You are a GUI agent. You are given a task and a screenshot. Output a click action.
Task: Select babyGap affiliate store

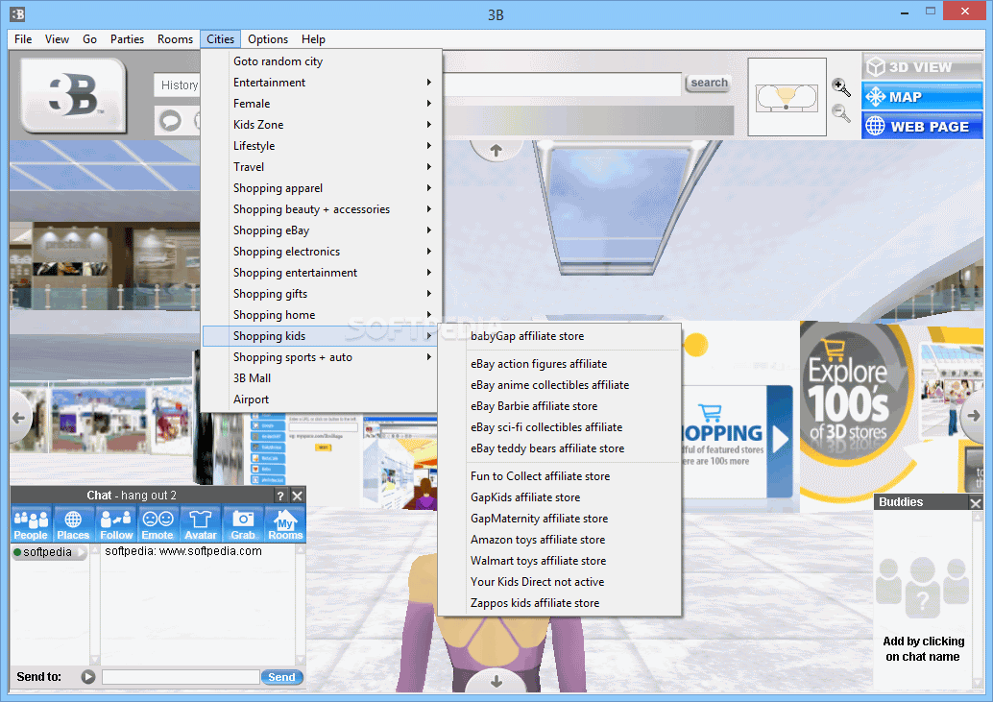point(560,336)
